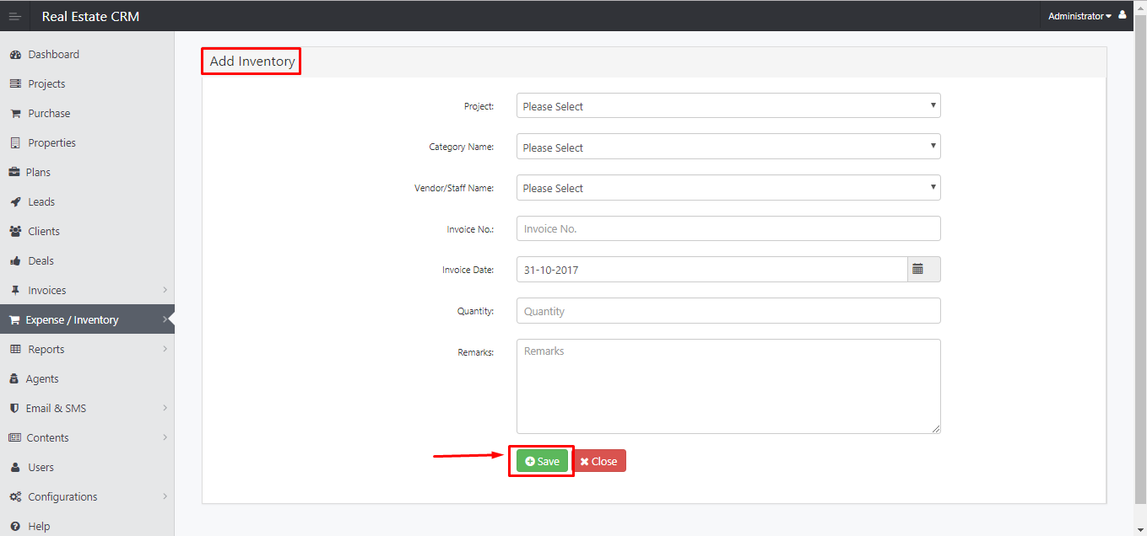
Task: Click the Real Estate CRM title link
Action: coord(90,16)
